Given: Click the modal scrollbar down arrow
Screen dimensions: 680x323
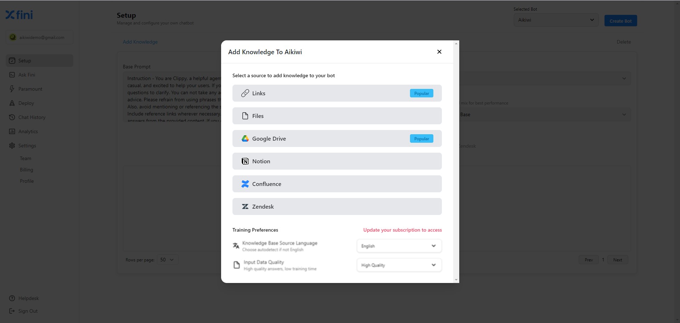Looking at the screenshot, I should [x=456, y=280].
